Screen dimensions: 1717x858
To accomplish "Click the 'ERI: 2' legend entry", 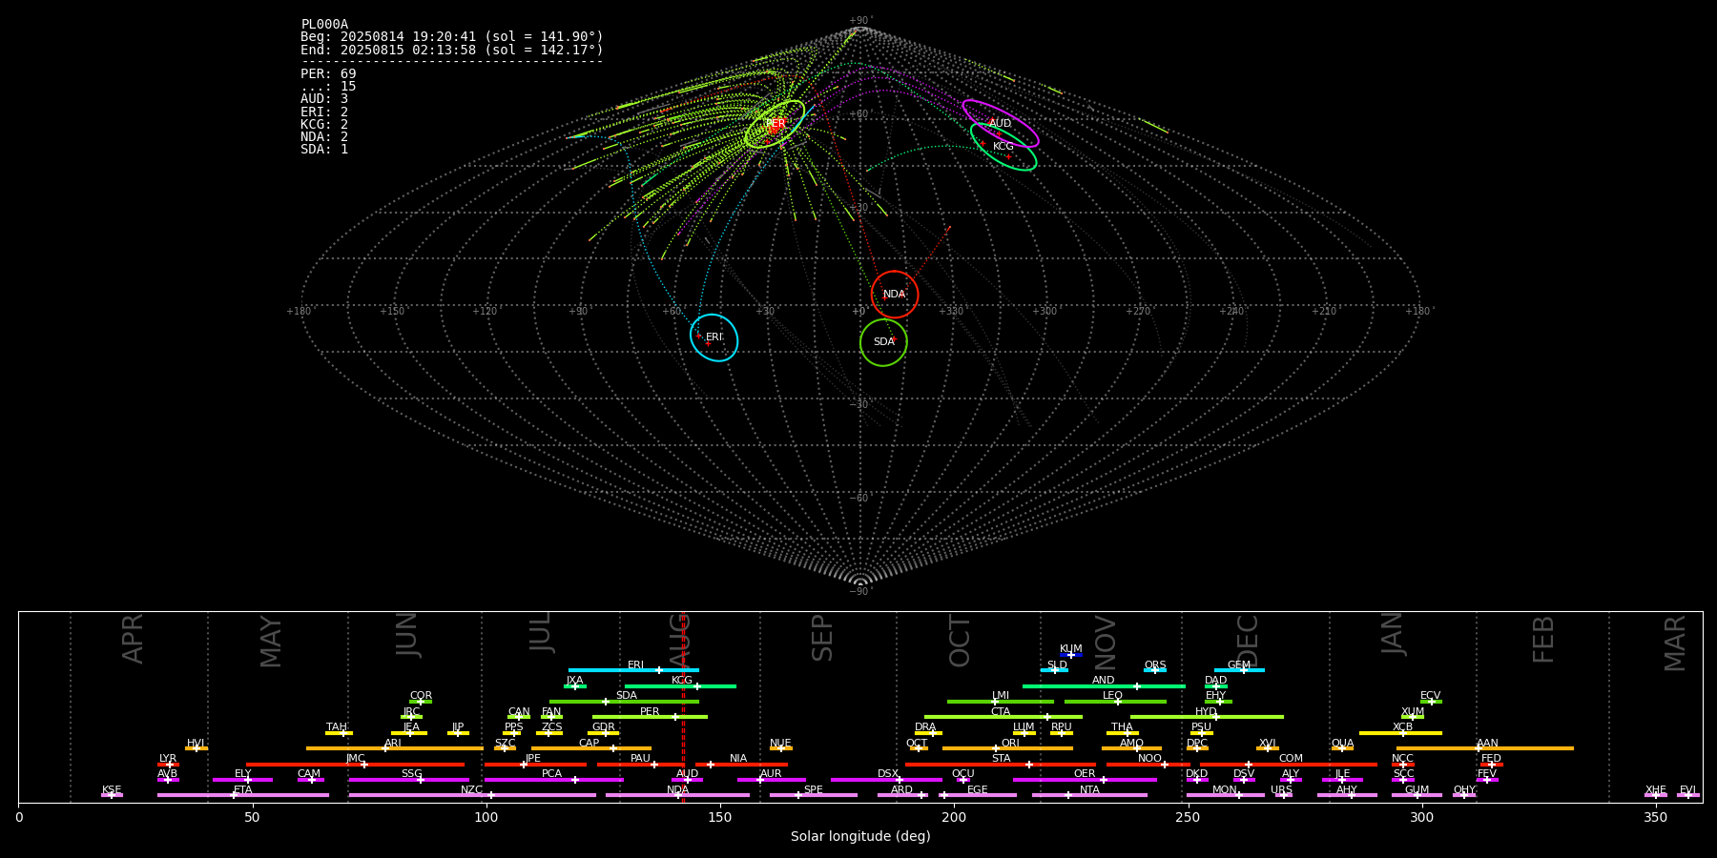I will point(324,112).
